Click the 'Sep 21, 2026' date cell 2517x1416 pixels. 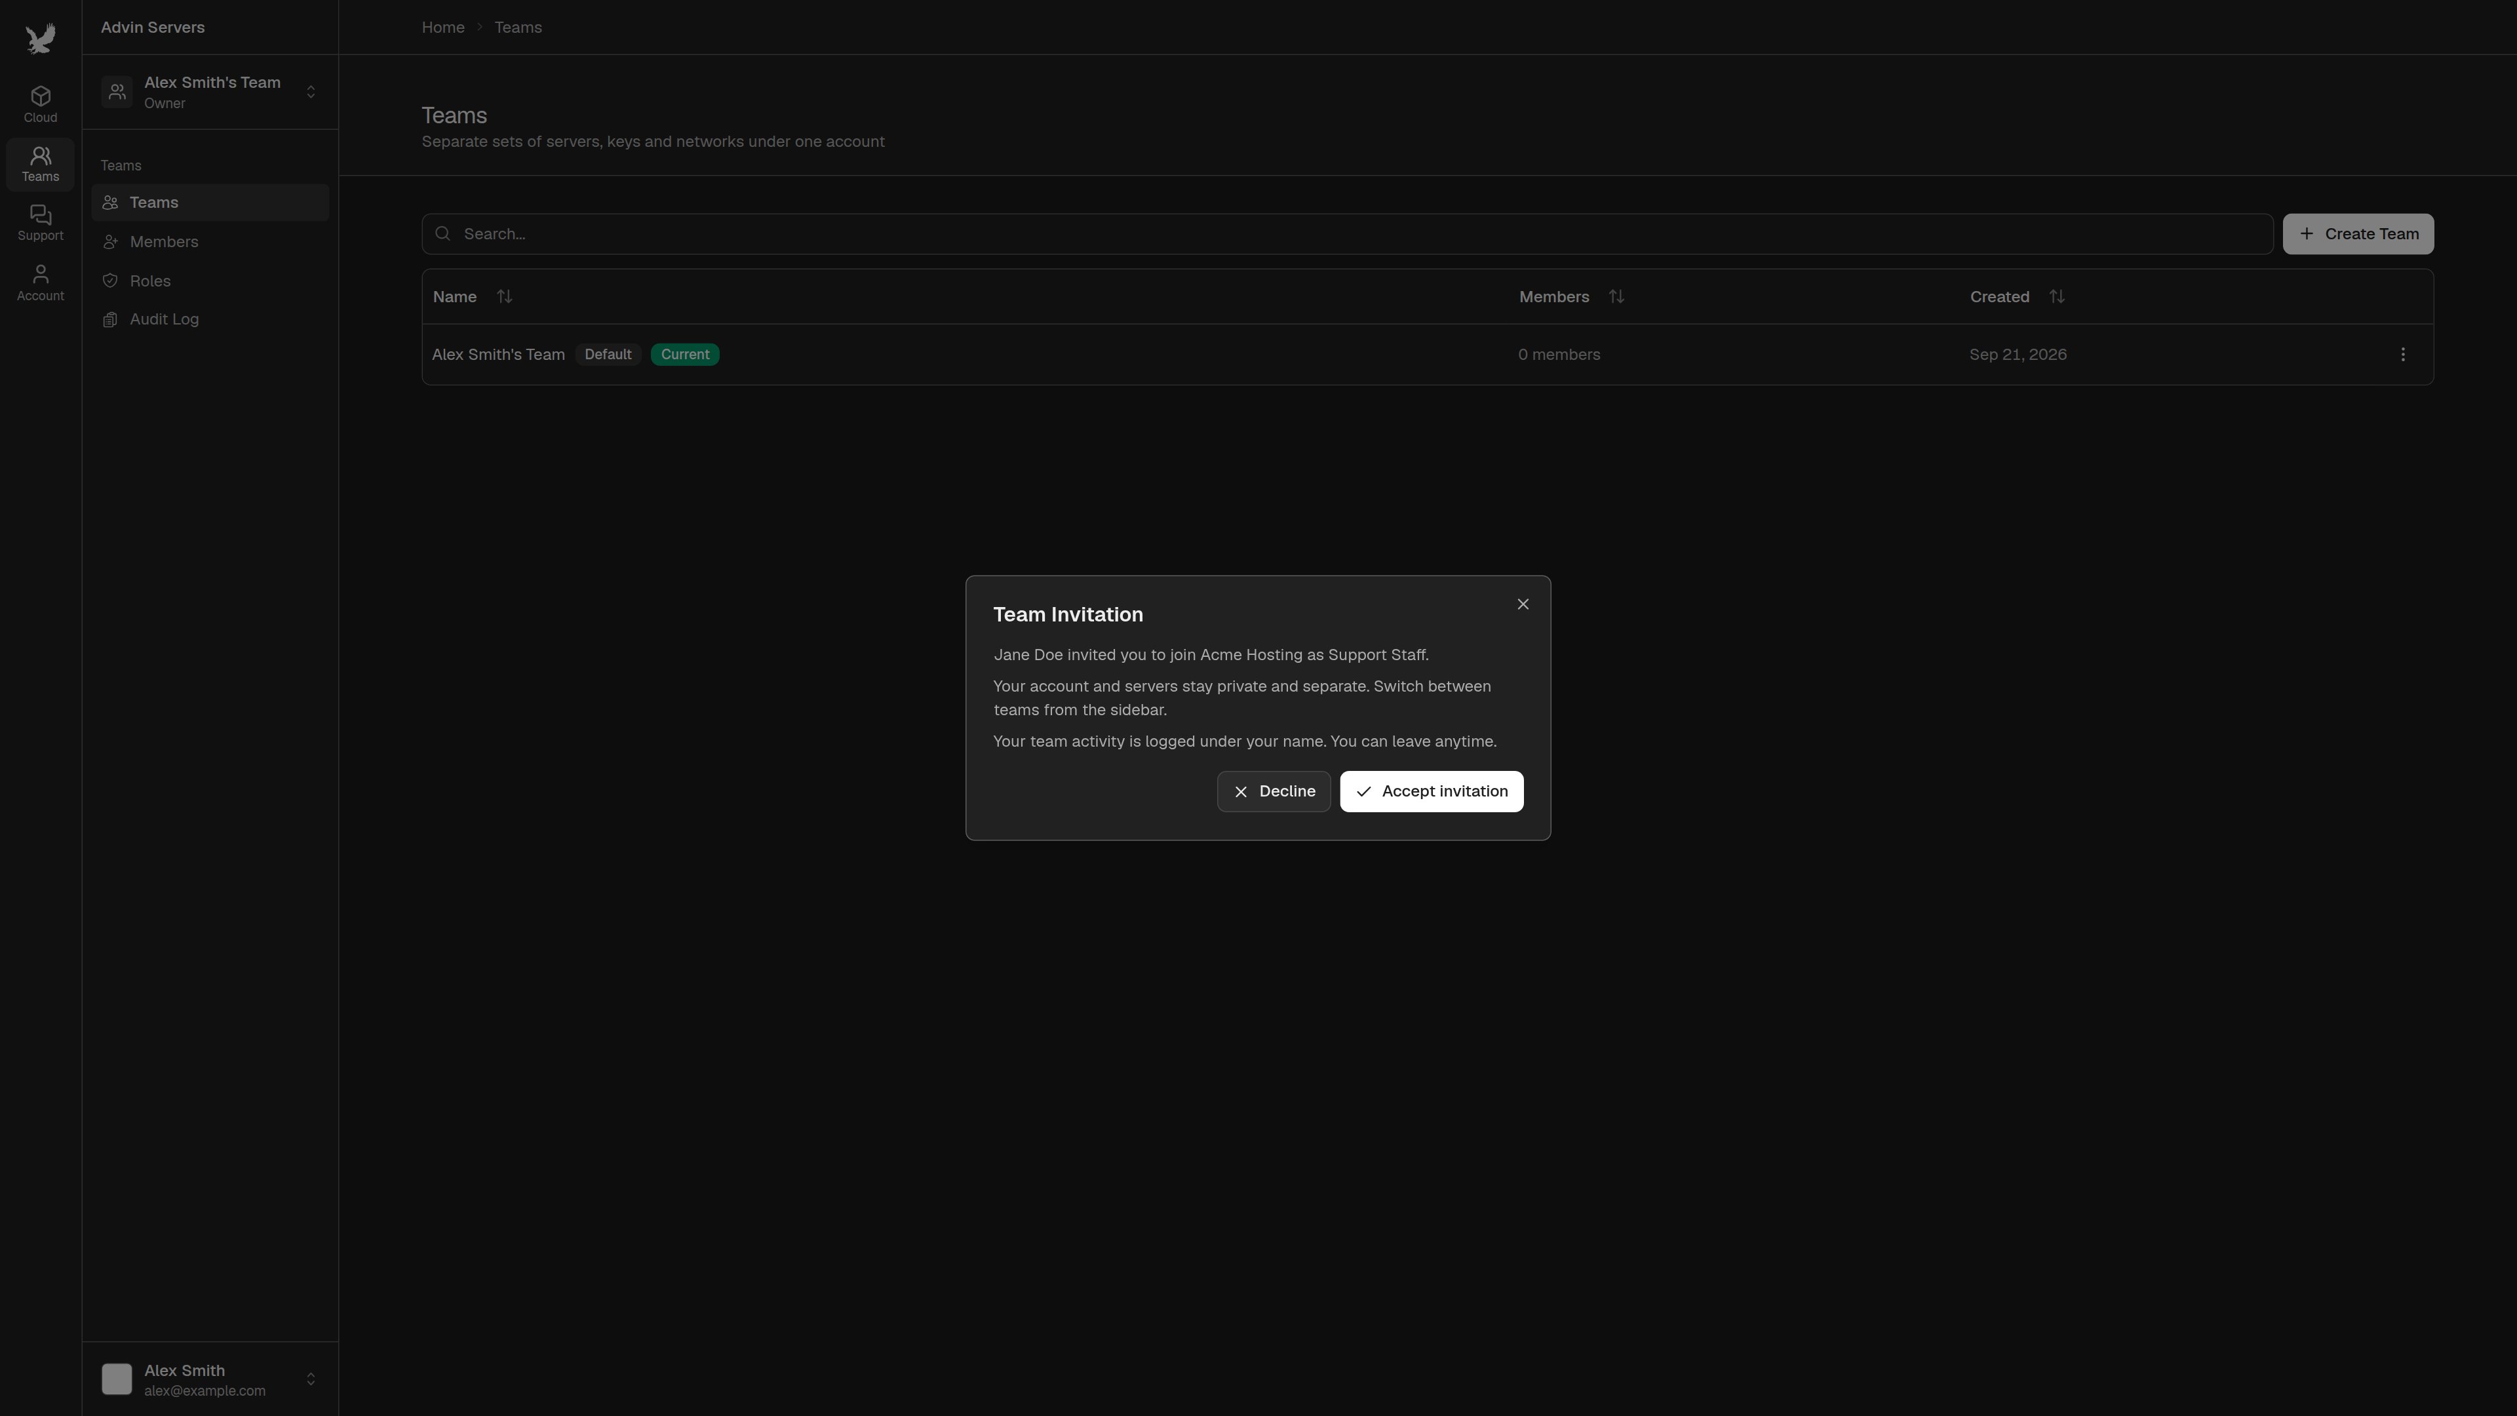(x=2018, y=355)
